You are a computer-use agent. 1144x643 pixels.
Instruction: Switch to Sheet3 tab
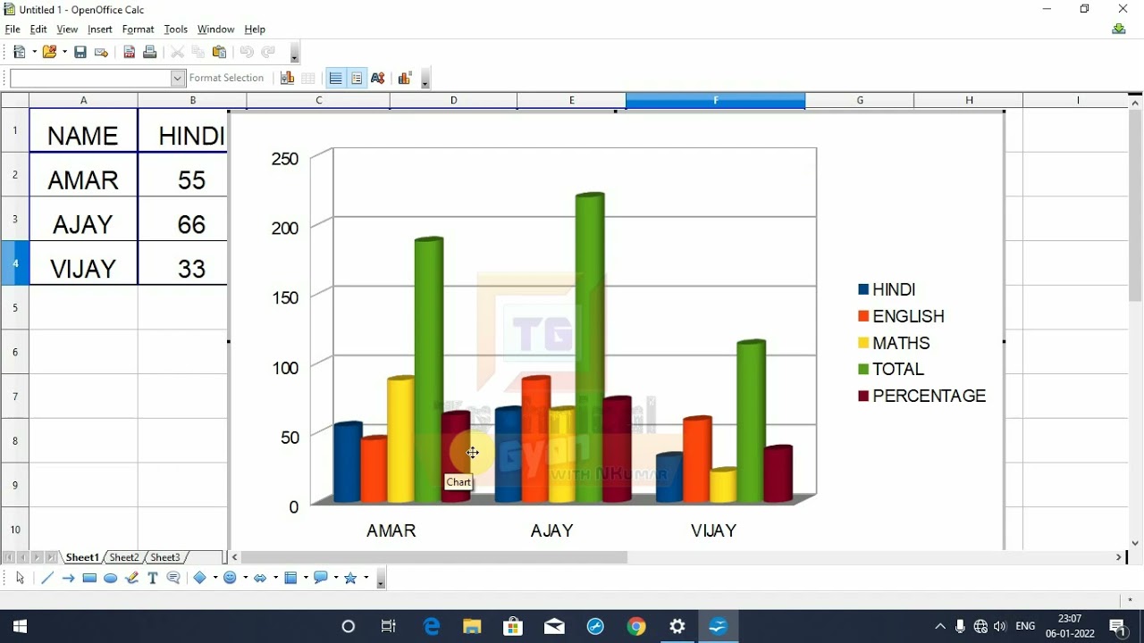click(165, 557)
